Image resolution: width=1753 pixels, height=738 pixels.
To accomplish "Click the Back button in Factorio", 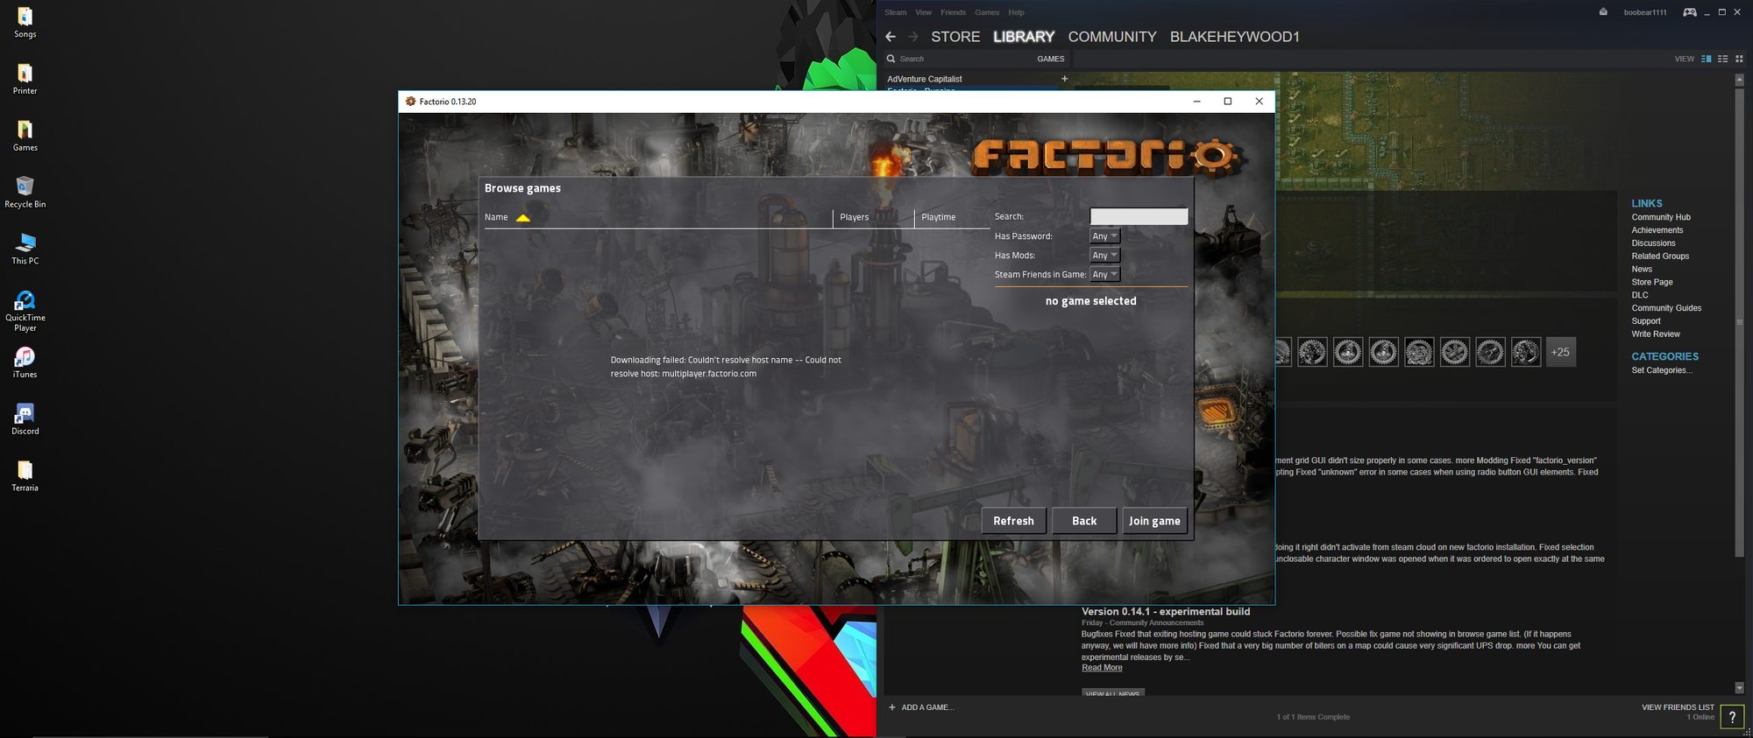I will pyautogui.click(x=1084, y=521).
